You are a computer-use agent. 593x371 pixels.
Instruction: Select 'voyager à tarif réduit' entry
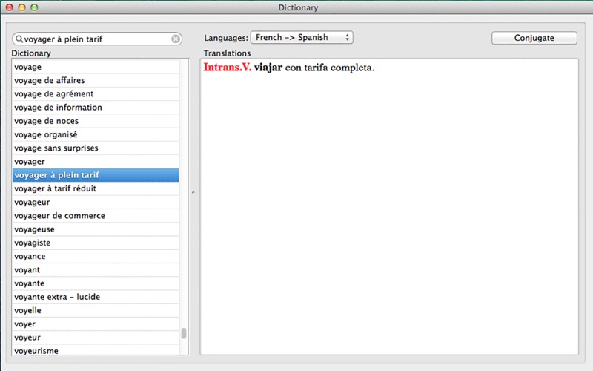96,188
